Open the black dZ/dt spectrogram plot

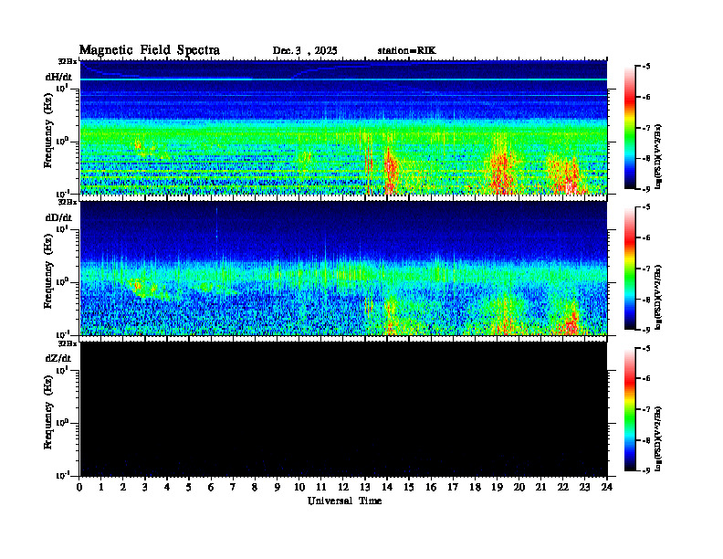343,409
